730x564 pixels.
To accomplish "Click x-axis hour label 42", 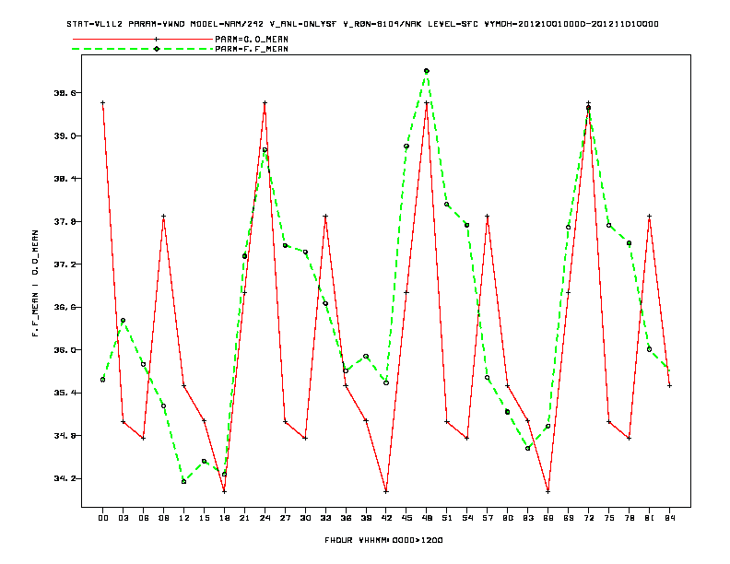I will (x=386, y=518).
